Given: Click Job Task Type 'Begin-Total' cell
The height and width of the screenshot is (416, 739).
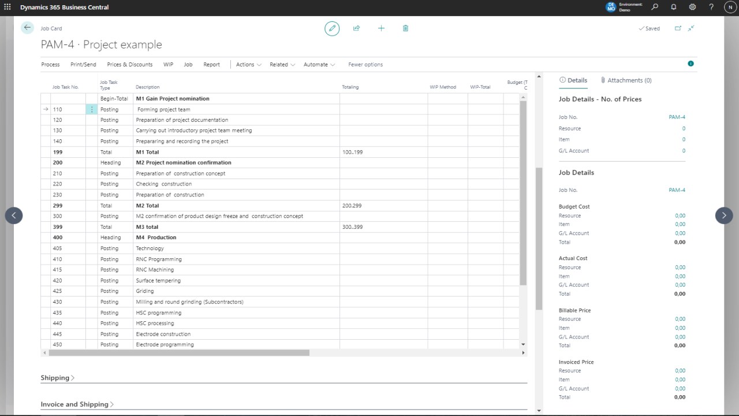Looking at the screenshot, I should tap(115, 99).
